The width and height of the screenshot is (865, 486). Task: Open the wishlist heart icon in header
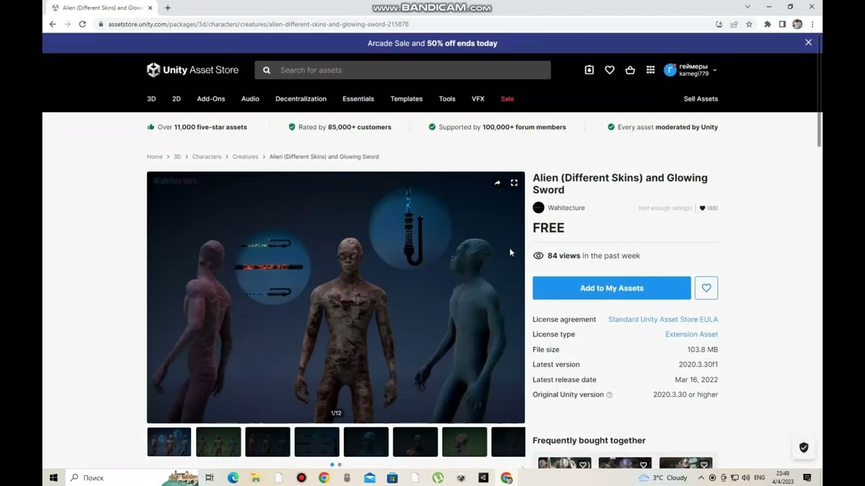tap(610, 70)
